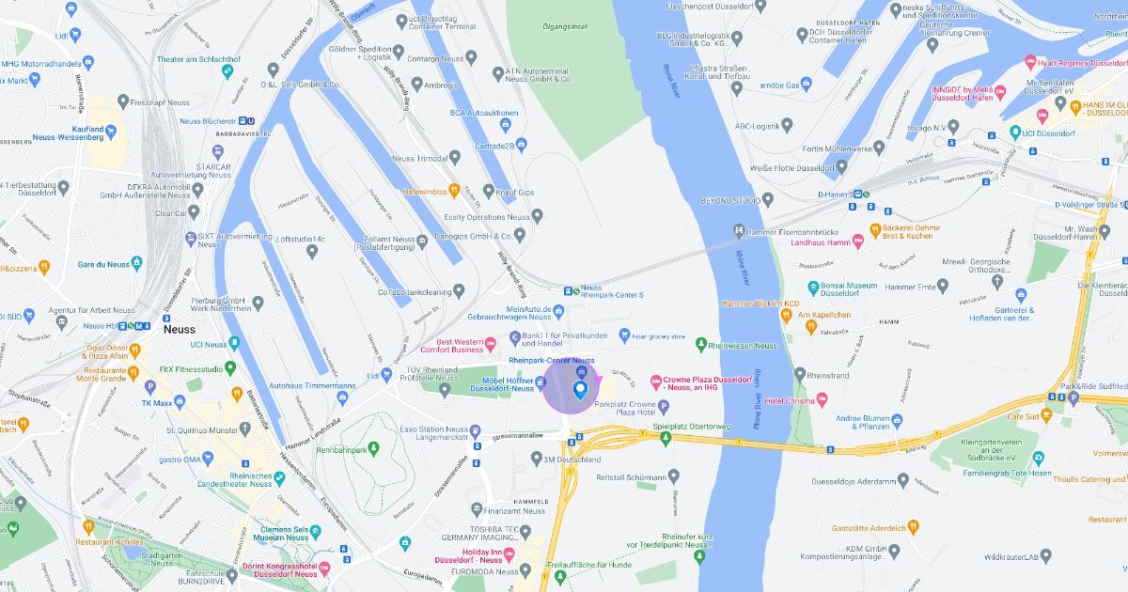Select the Rennbahnpark green park marker

point(373,448)
